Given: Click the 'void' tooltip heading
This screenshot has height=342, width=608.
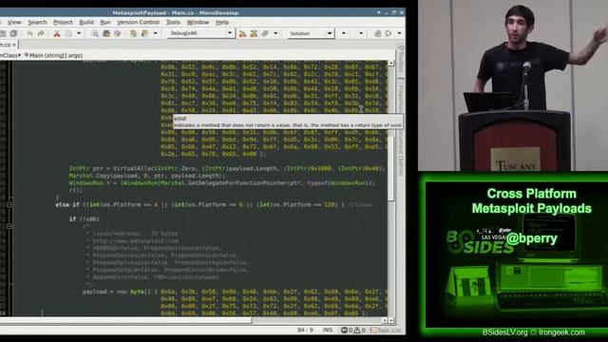Looking at the screenshot, I should coord(180,119).
